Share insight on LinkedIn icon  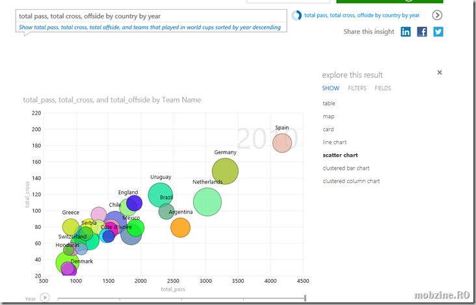406,32
